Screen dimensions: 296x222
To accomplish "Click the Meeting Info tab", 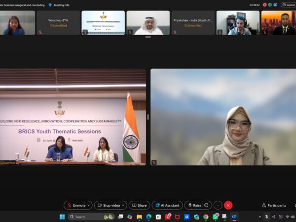I will [x=62, y=5].
